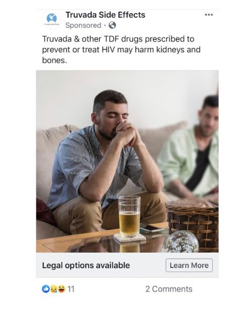Click the smartphone on the coffee table

coord(151,228)
